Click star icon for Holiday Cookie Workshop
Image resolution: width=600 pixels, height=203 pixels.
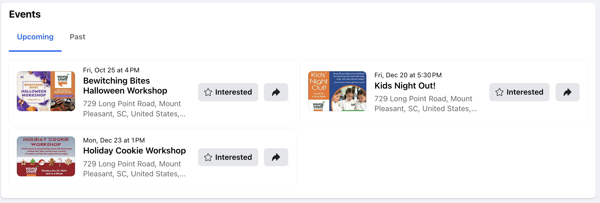point(208,157)
